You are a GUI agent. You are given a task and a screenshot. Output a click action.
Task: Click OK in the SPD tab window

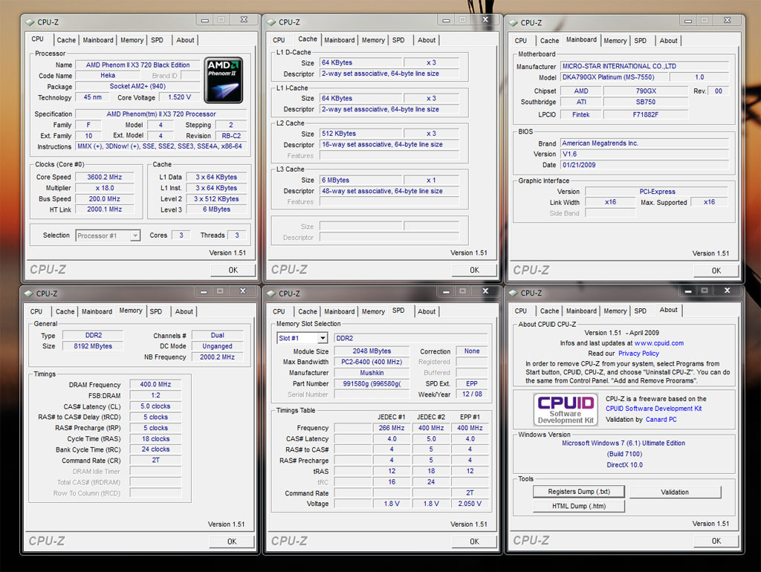click(474, 542)
